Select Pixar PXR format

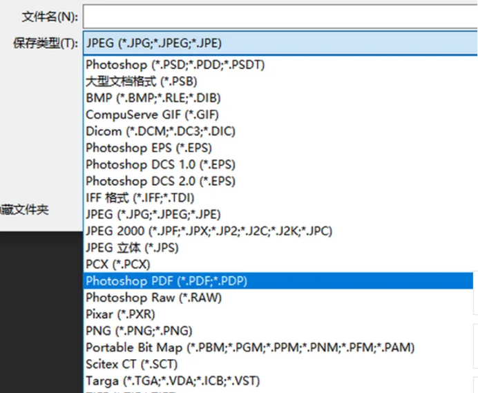click(119, 314)
